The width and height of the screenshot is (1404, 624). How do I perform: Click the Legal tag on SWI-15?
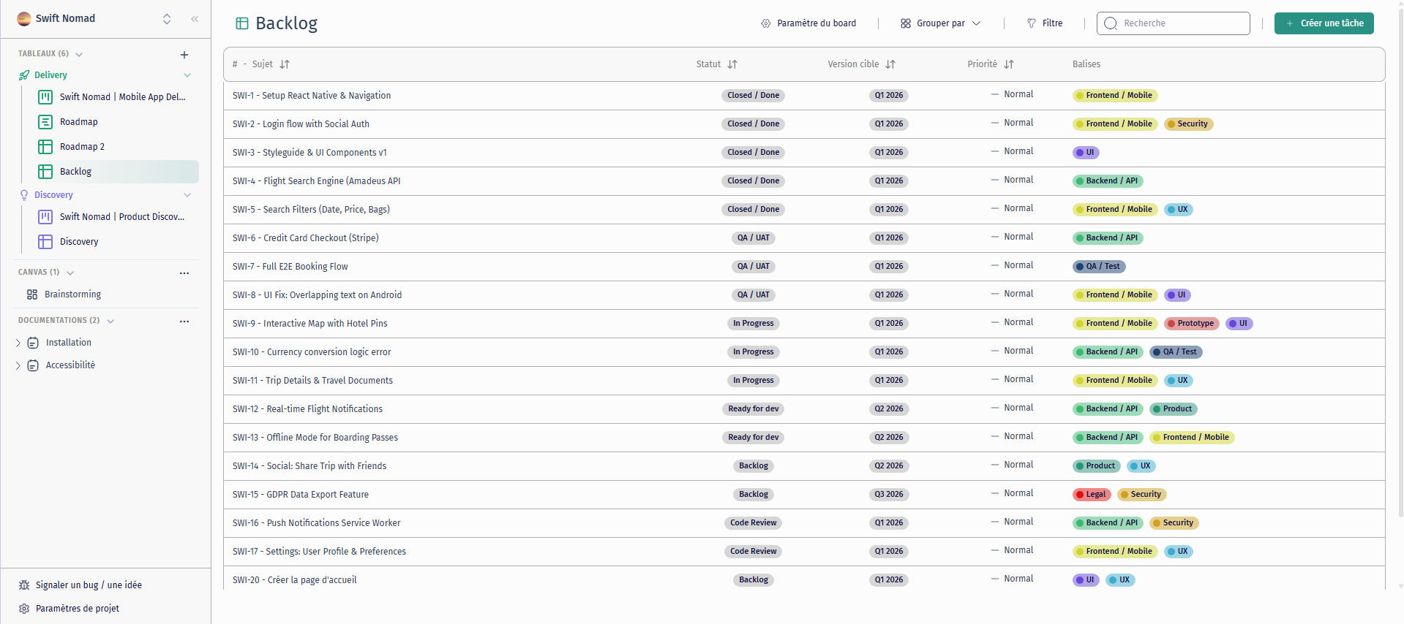click(1092, 495)
